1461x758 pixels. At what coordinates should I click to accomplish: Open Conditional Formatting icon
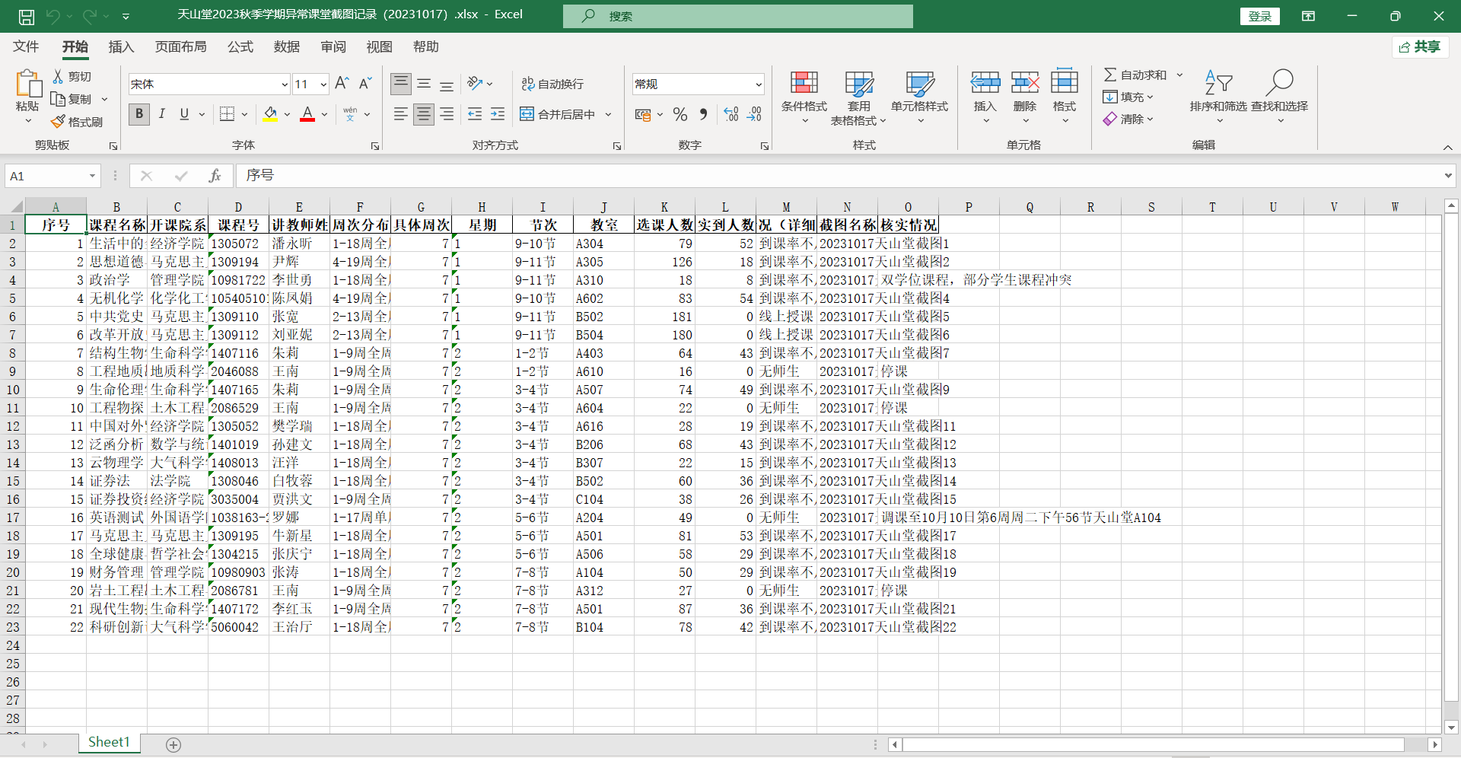[x=804, y=83]
